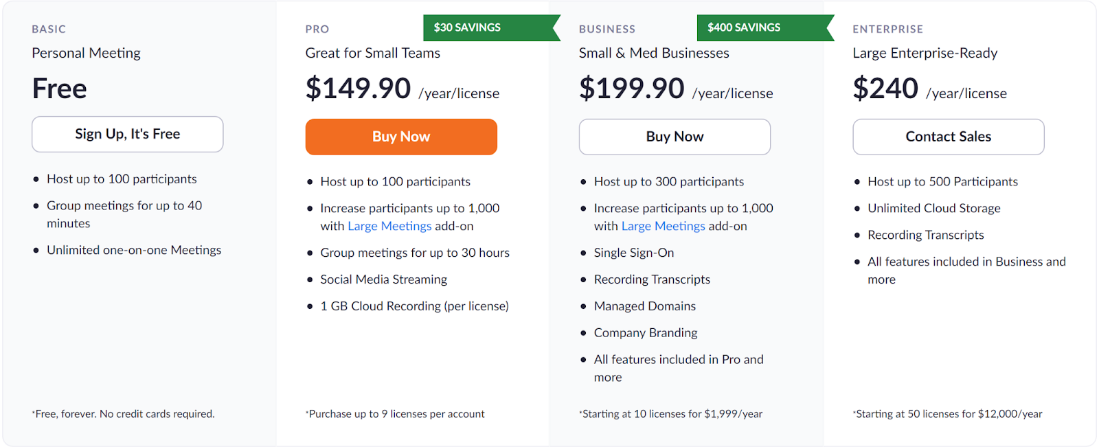Click the $149.90 Pro price
1099x447 pixels.
358,89
